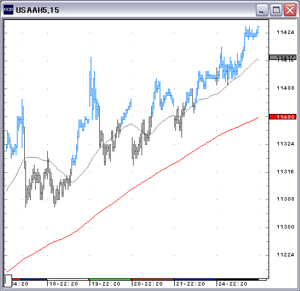
Task: Select the 11324 price axis label
Action: pyautogui.click(x=285, y=144)
